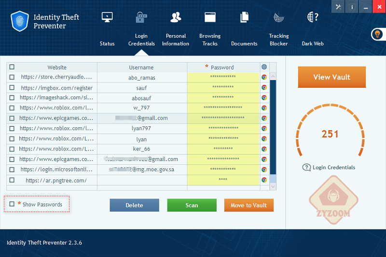Click the Tracking Blocker radar icon
Image resolution: width=386 pixels, height=257 pixels.
279,17
